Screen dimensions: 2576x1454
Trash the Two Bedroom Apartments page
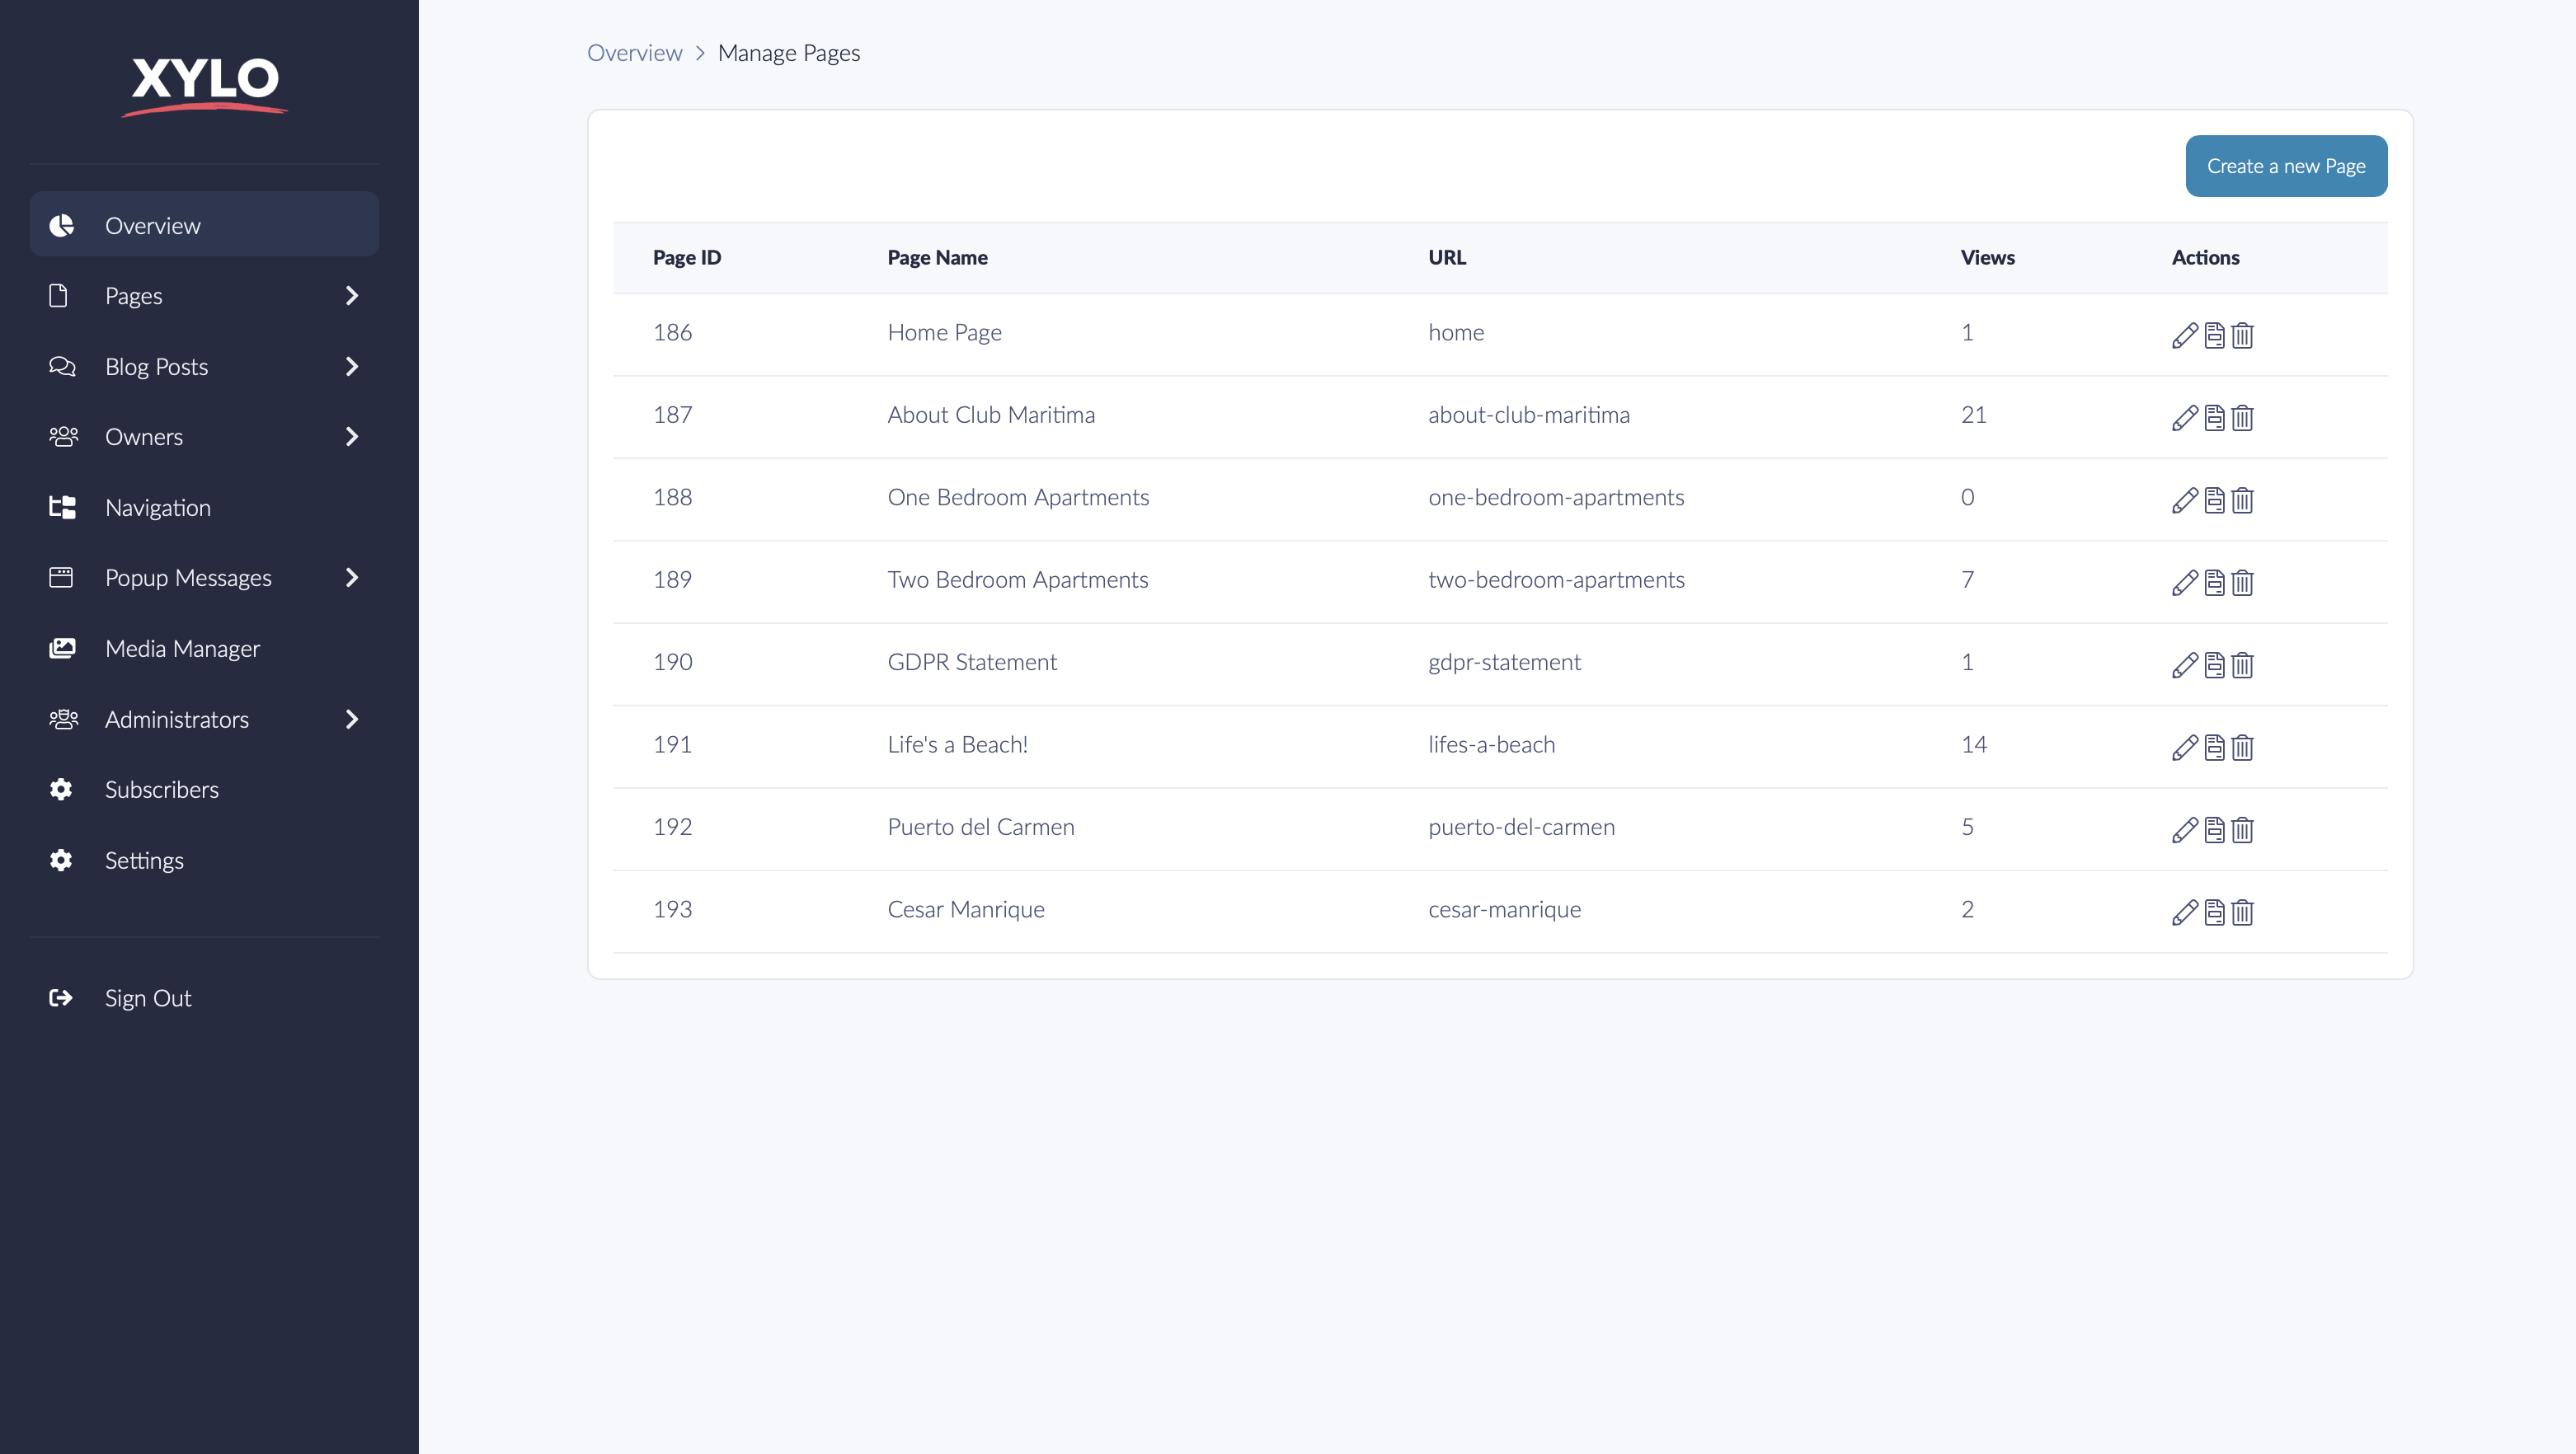tap(2242, 583)
